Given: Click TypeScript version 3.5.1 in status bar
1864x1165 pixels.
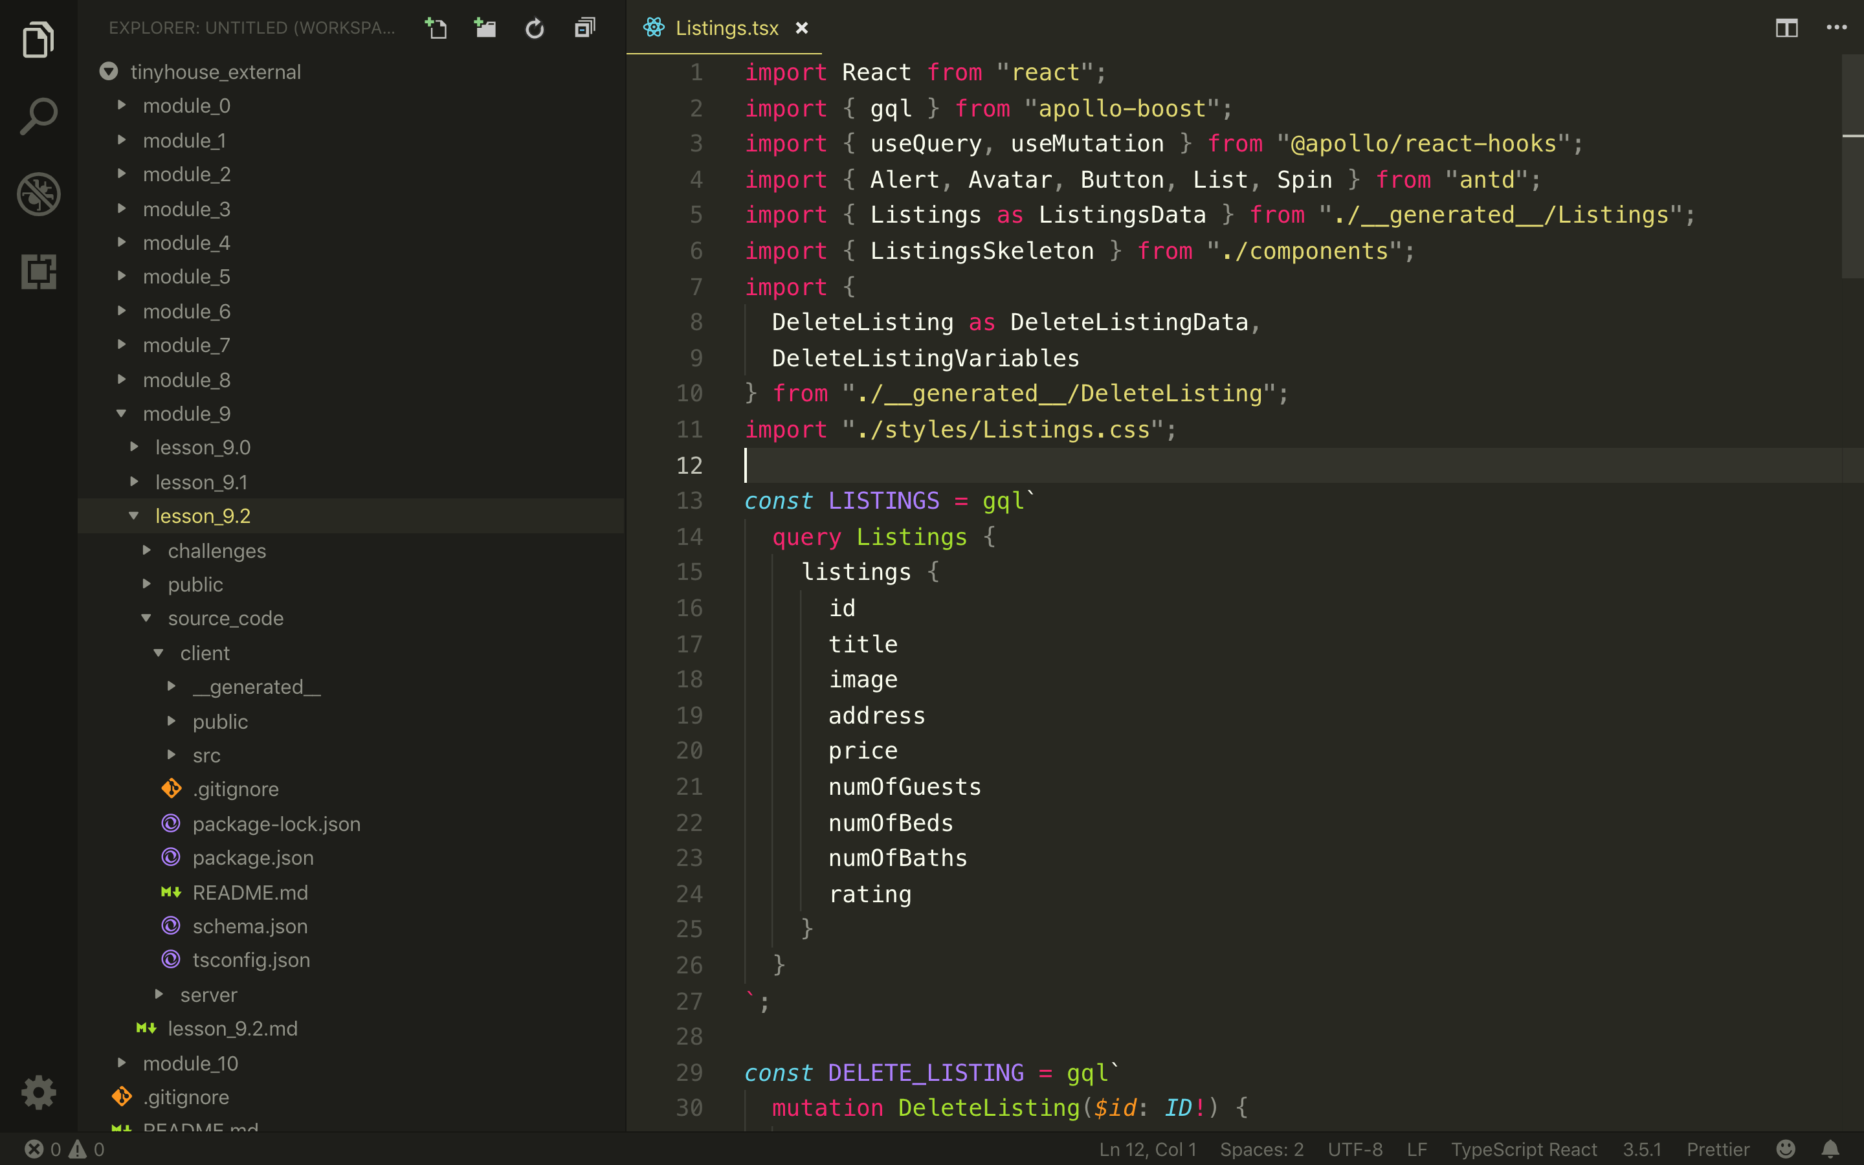Looking at the screenshot, I should click(x=1642, y=1149).
